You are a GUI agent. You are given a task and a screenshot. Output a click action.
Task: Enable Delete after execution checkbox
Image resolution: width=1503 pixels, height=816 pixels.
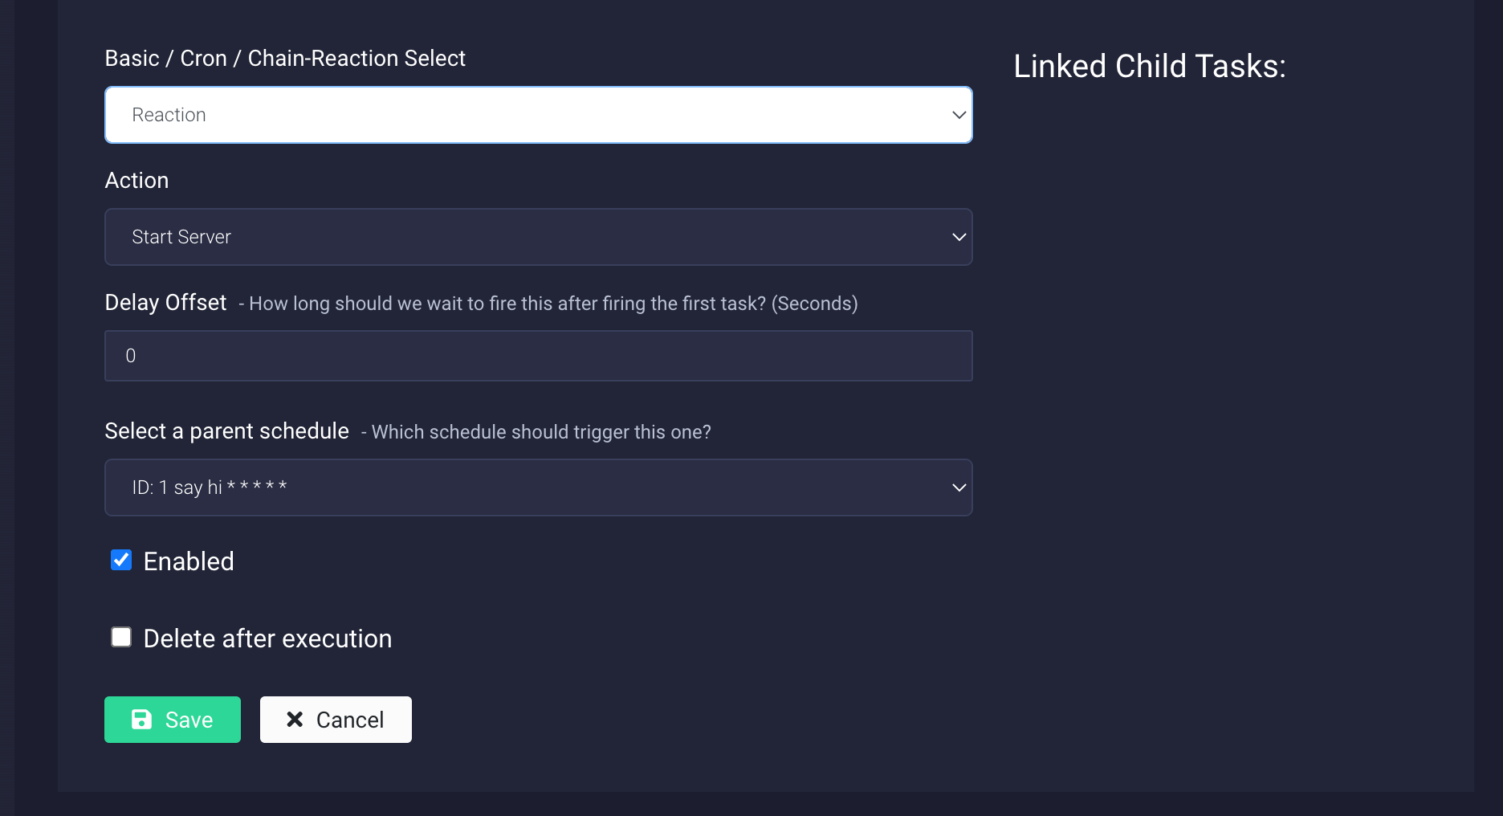[121, 637]
